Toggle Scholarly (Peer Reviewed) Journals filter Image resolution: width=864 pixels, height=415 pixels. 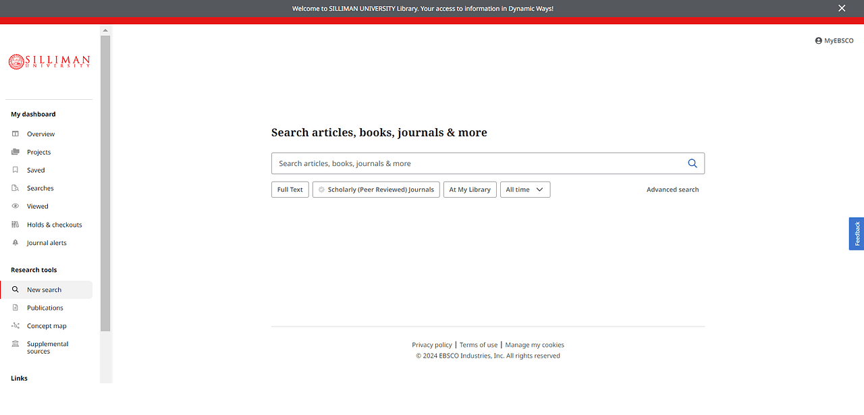375,189
